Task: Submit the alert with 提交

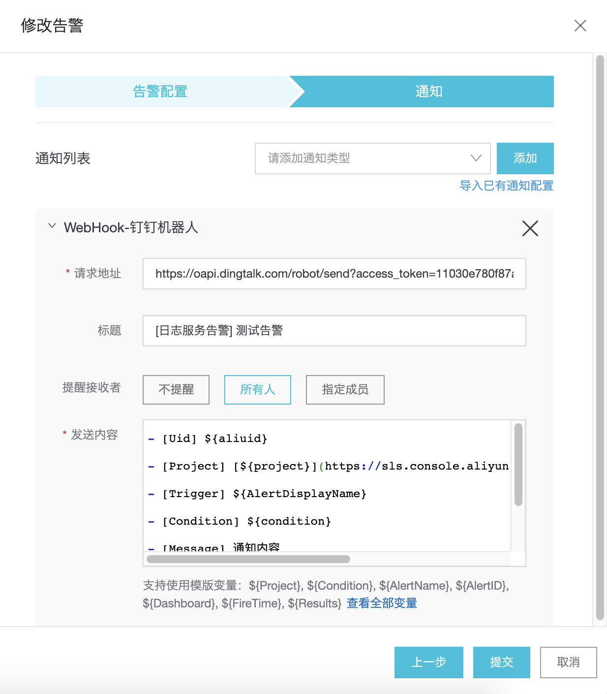Action: point(501,662)
